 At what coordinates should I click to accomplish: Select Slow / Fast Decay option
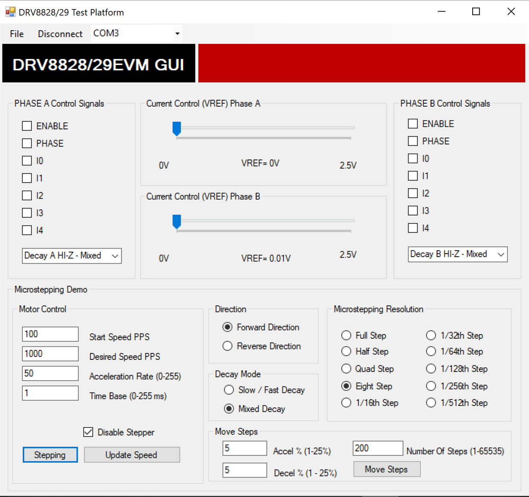point(229,390)
